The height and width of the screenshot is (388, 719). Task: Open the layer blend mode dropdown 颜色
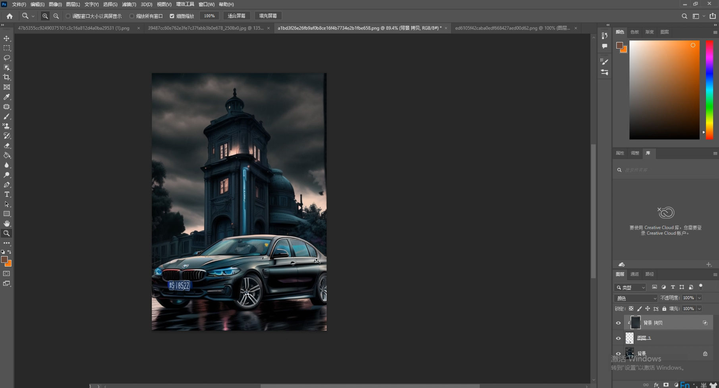click(636, 298)
